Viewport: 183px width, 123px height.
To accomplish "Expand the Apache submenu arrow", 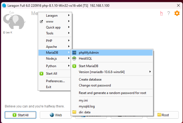I will point(69,46).
